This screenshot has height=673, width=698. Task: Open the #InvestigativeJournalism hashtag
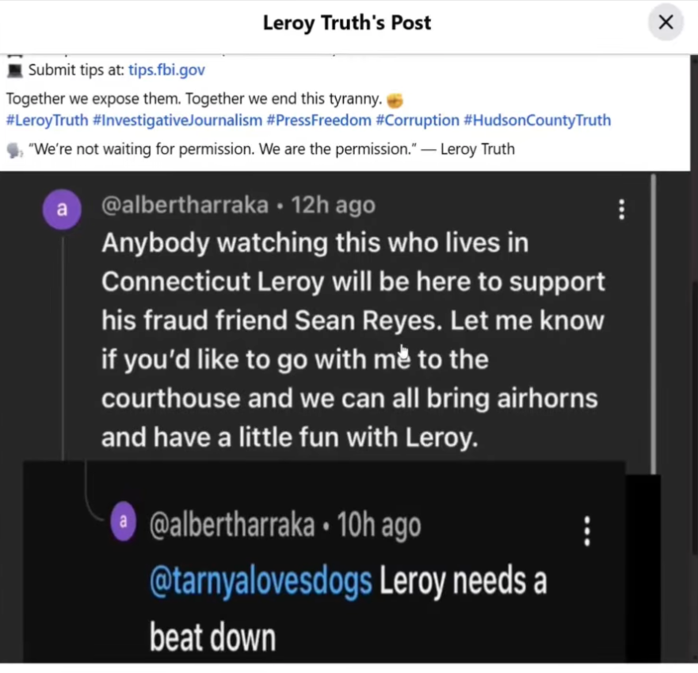tap(177, 120)
